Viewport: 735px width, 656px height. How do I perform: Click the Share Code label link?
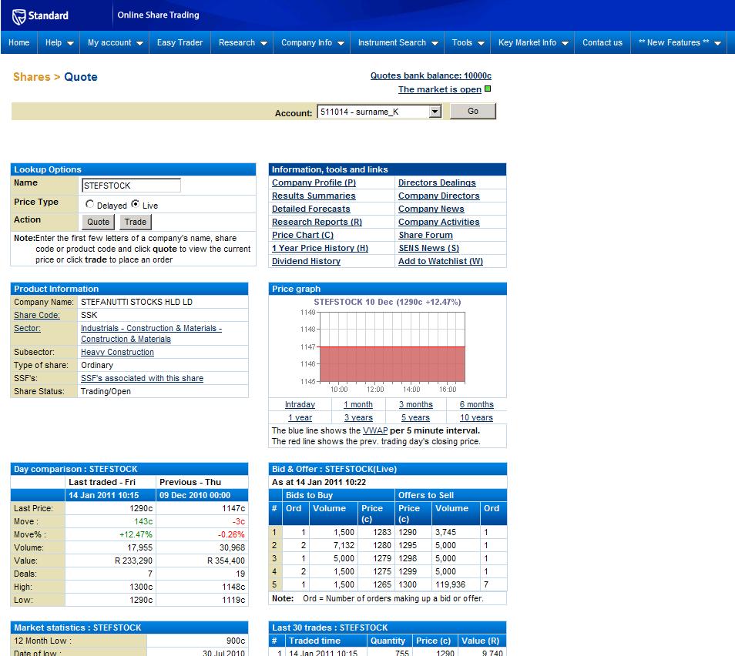click(x=36, y=316)
